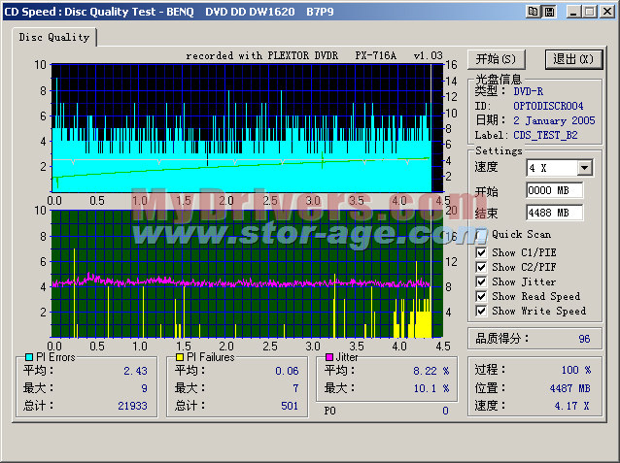620x463 pixels.
Task: Toggle Show Jitter checkbox
Action: pos(481,281)
